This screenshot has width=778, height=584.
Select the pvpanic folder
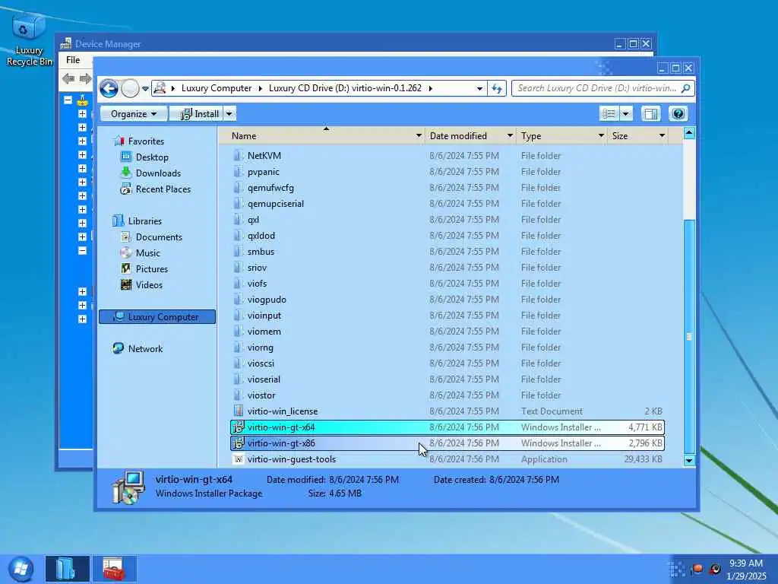coord(263,172)
